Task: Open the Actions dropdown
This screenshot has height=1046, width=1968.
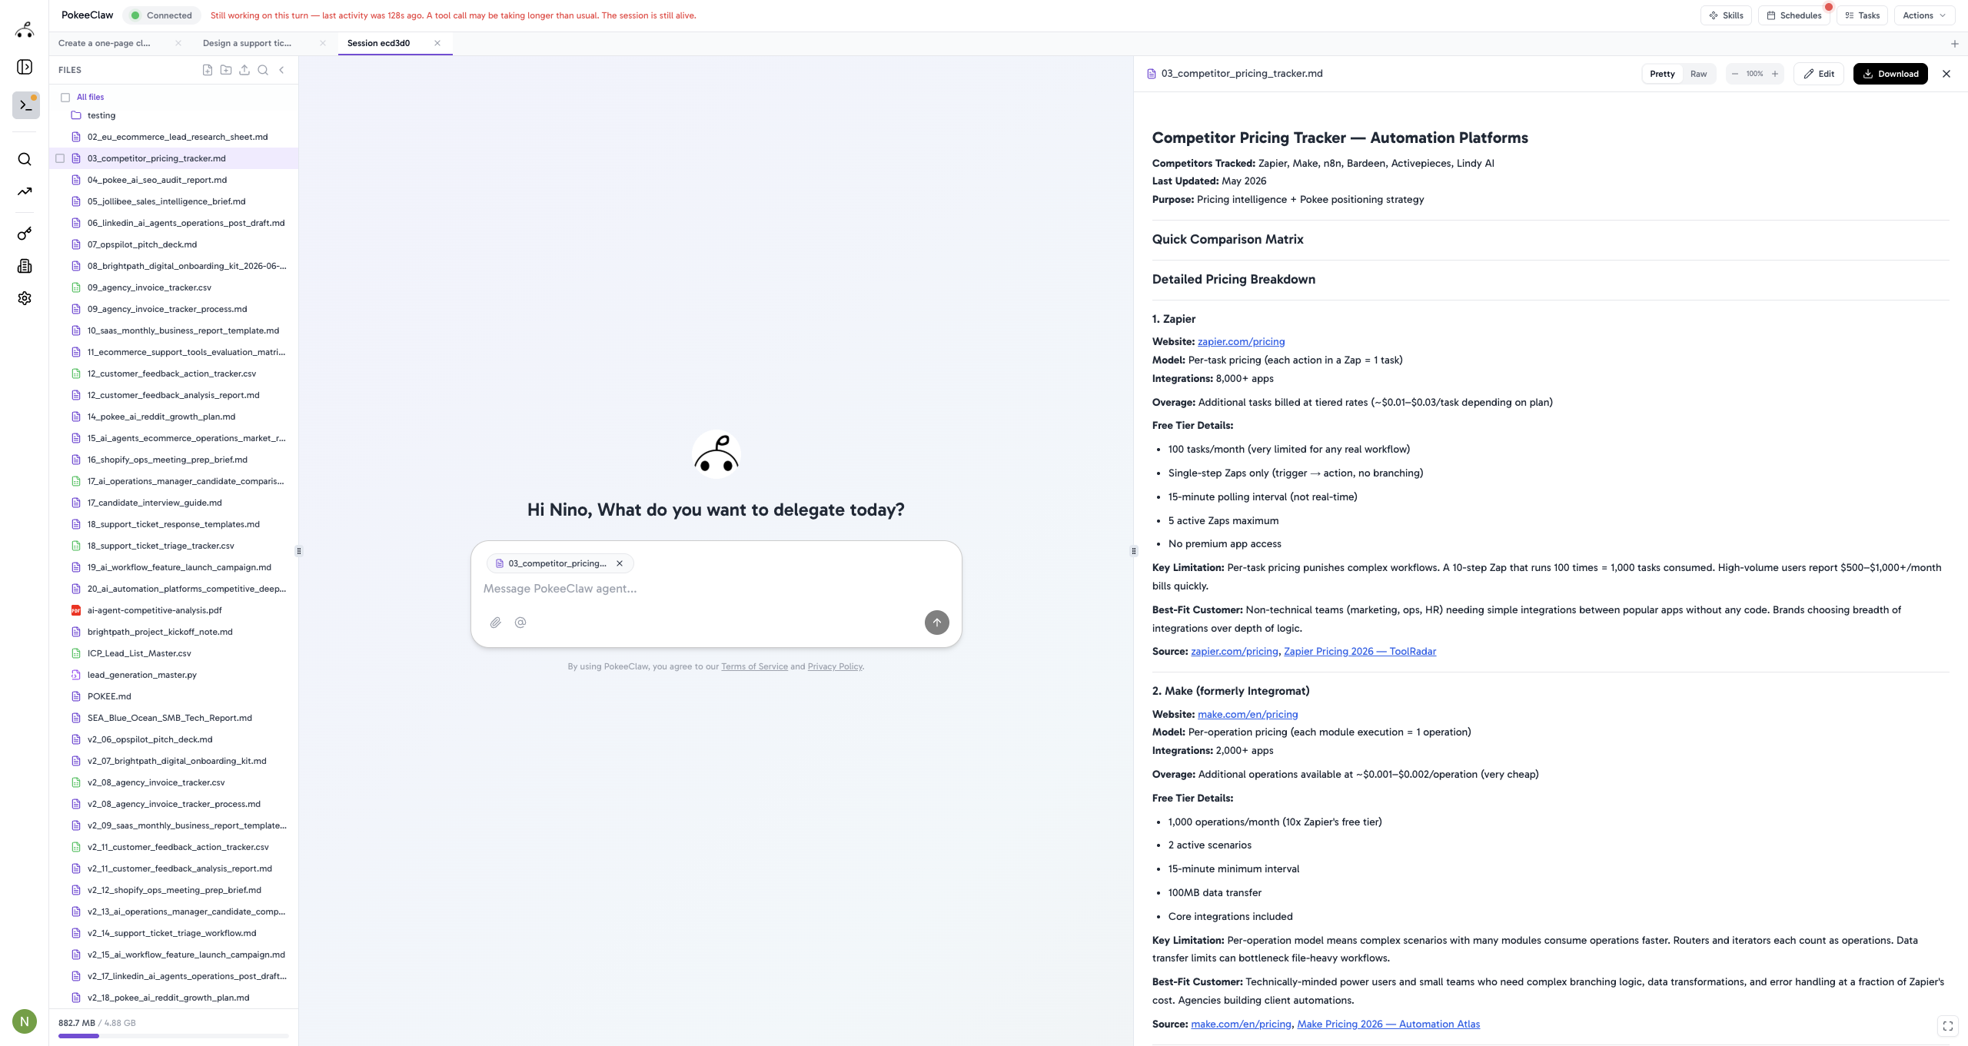Action: (1924, 15)
